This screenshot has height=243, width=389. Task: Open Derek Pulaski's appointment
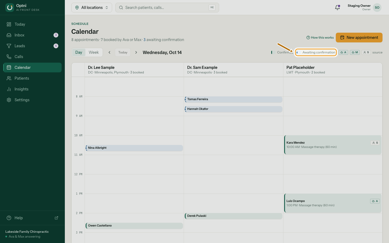point(234,216)
